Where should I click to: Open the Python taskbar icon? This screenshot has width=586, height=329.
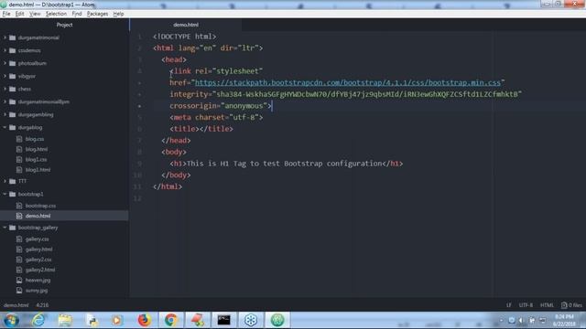point(92,320)
